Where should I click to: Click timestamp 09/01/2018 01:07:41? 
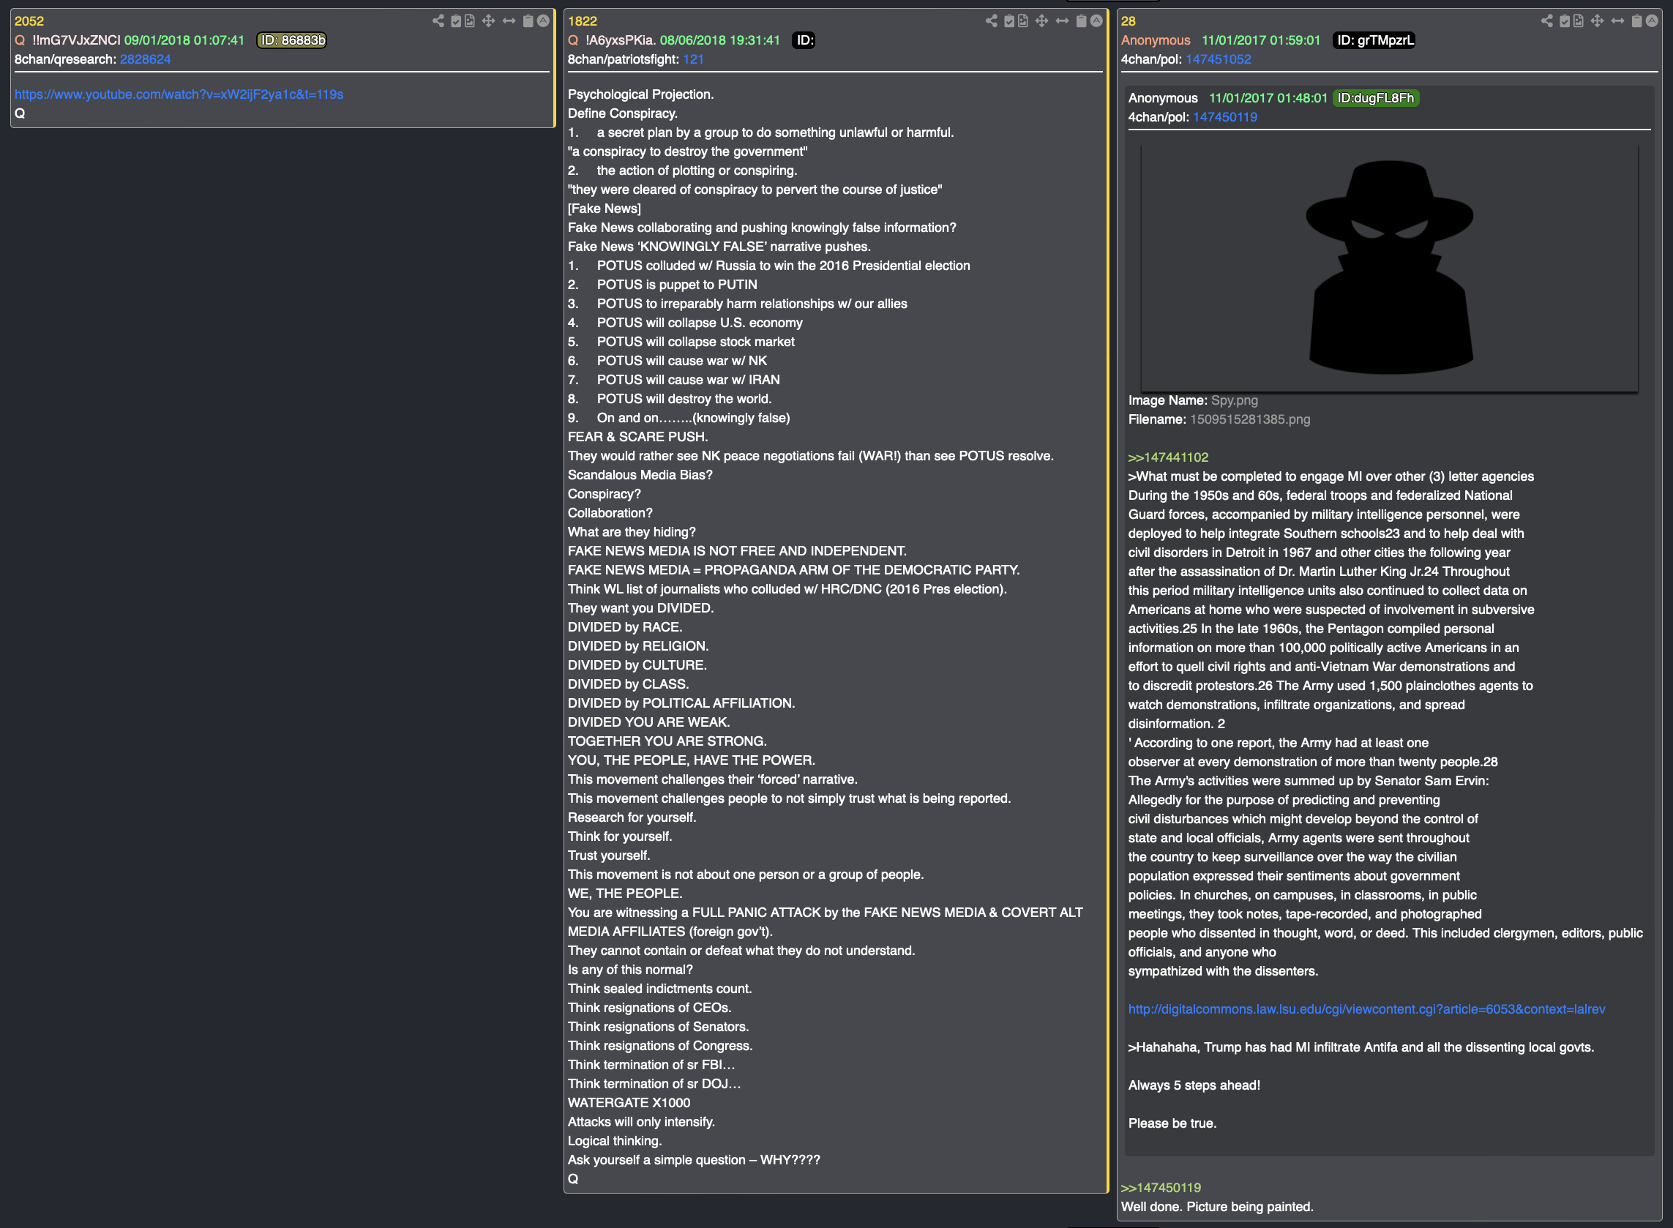click(184, 40)
